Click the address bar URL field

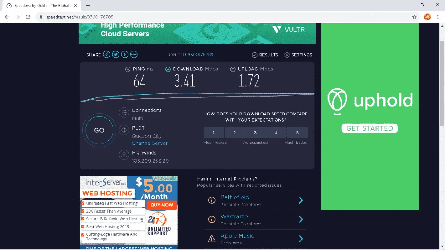coord(222,17)
